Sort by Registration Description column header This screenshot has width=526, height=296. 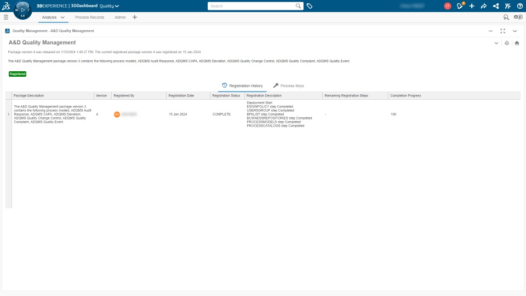click(283, 95)
